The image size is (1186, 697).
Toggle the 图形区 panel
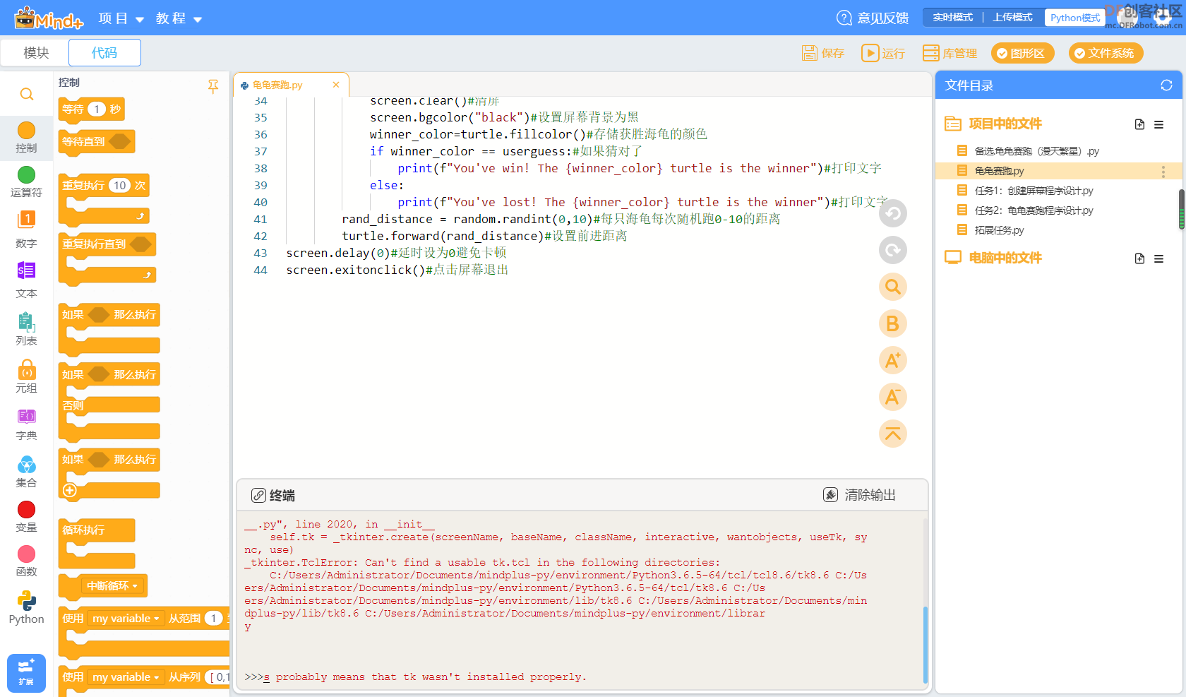(x=1022, y=53)
